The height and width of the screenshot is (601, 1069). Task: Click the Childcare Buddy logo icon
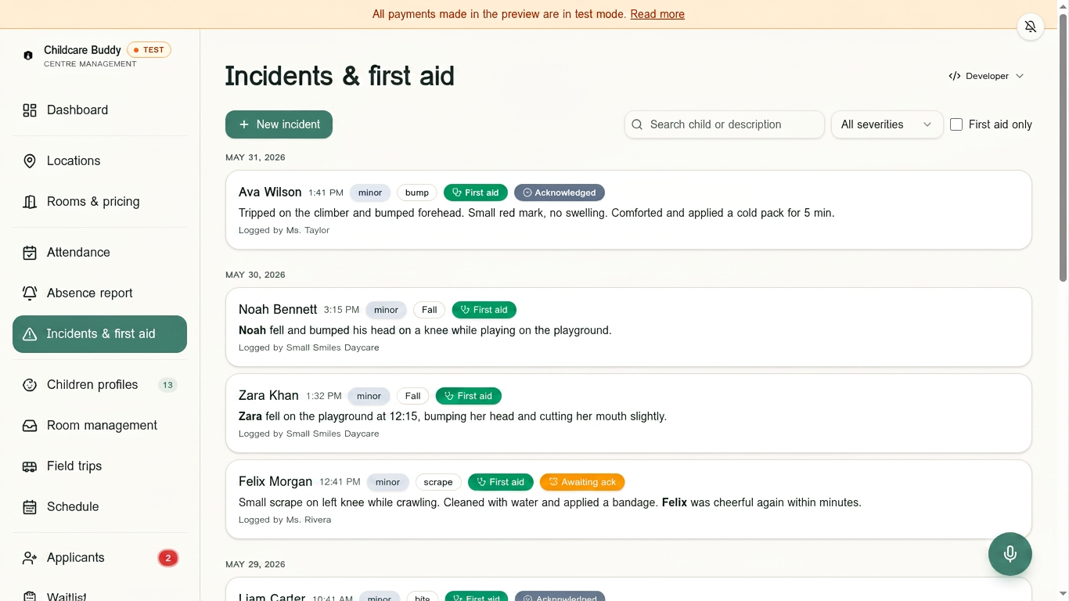coord(28,56)
